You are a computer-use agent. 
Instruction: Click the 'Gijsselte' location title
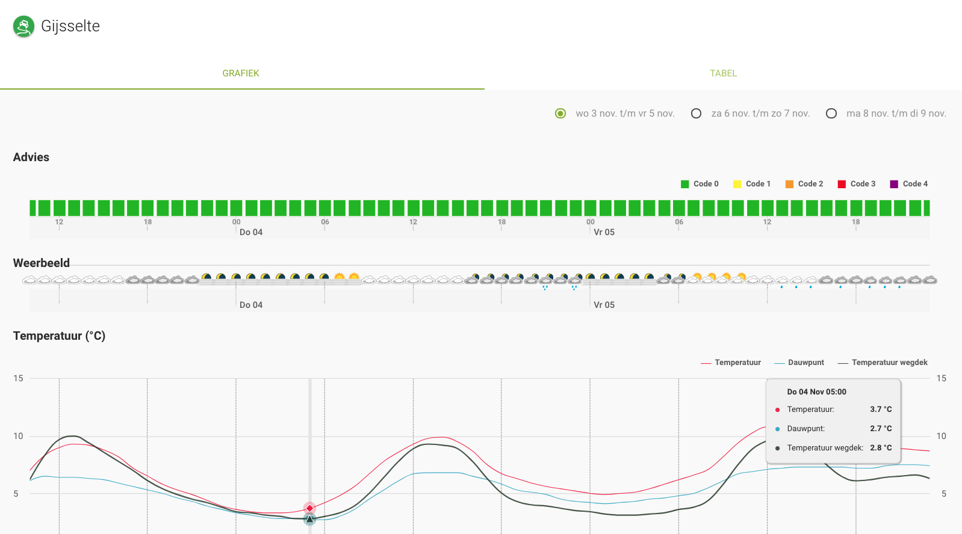pyautogui.click(x=70, y=26)
